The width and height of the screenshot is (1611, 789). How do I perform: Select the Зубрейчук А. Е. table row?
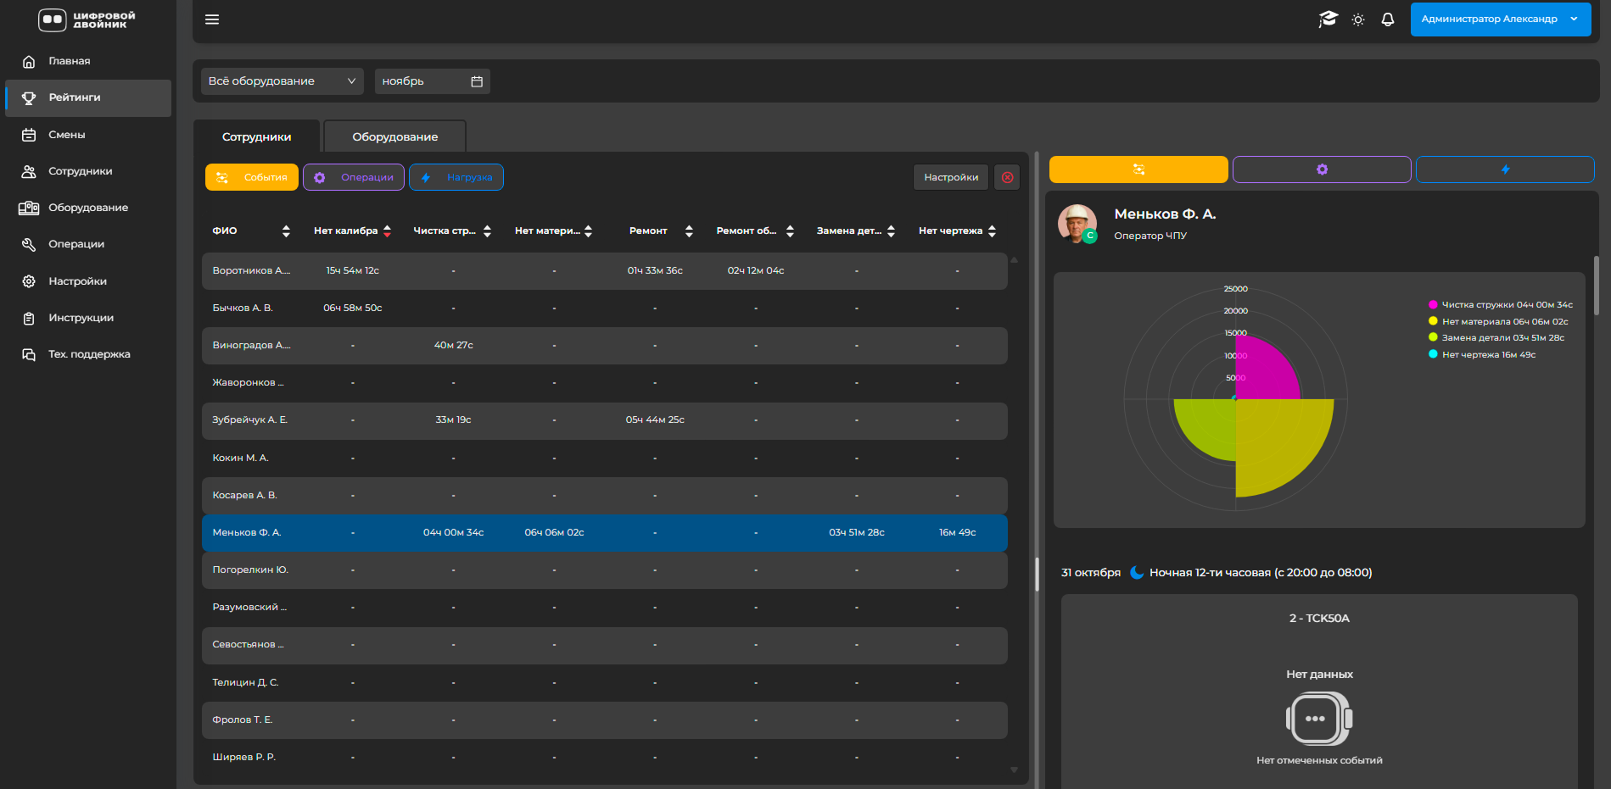coord(604,420)
